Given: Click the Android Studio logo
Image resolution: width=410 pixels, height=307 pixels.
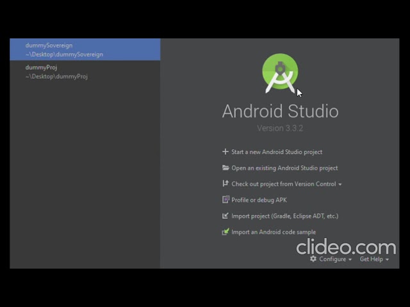Looking at the screenshot, I should click(280, 73).
